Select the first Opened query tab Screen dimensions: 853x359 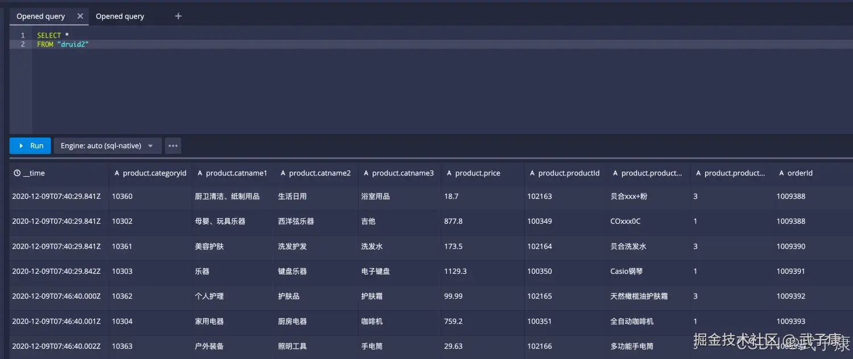tap(40, 16)
